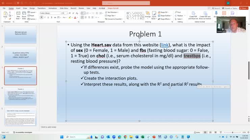Toggle bold formatting in Font group
The image size is (250, 140).
[x=42, y=17]
